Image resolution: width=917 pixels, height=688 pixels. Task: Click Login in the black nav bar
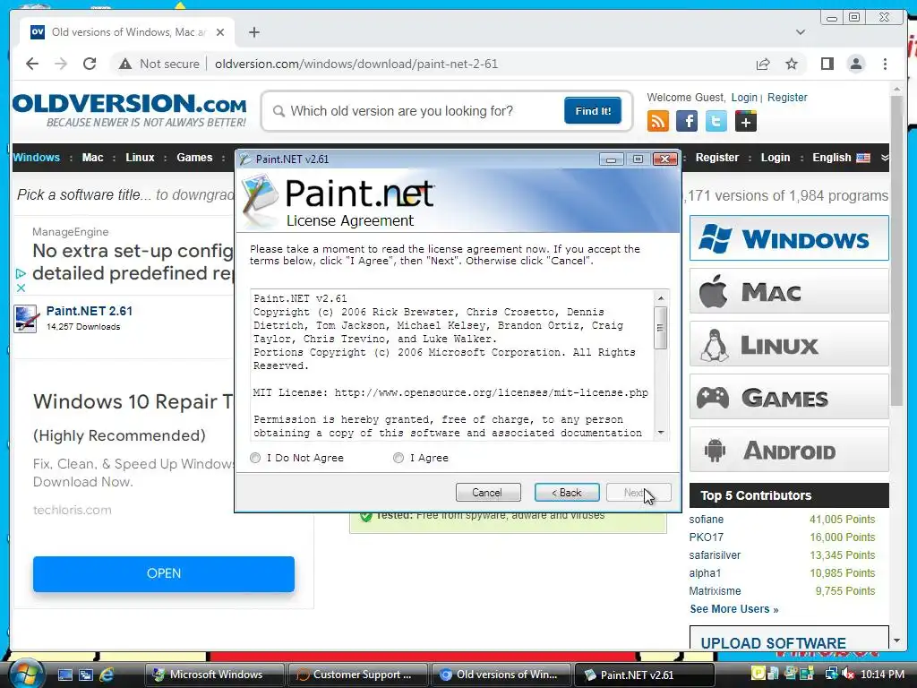pos(775,158)
